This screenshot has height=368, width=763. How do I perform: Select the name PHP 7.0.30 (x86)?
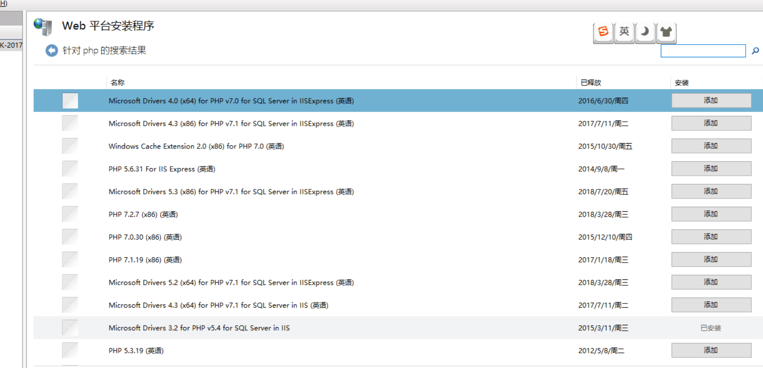[145, 237]
